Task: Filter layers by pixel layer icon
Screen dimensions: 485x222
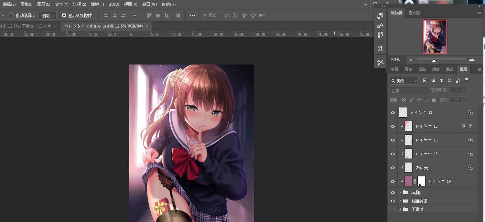Action: click(x=425, y=80)
